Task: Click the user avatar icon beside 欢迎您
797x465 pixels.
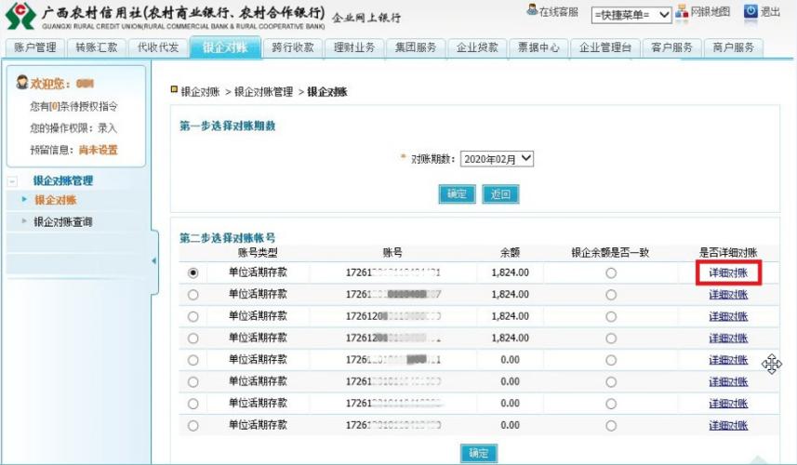Action: [x=22, y=83]
